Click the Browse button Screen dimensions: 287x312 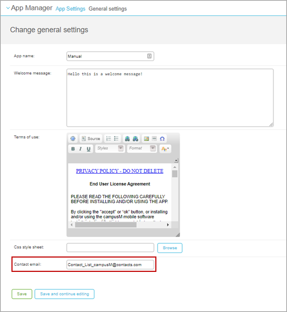[x=170, y=248]
